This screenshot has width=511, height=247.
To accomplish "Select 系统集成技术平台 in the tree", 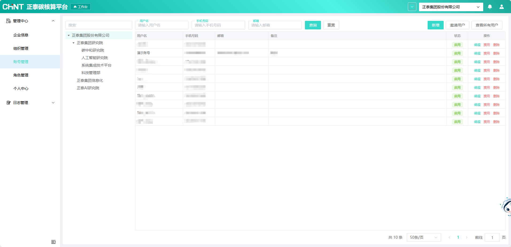I will tap(96, 65).
